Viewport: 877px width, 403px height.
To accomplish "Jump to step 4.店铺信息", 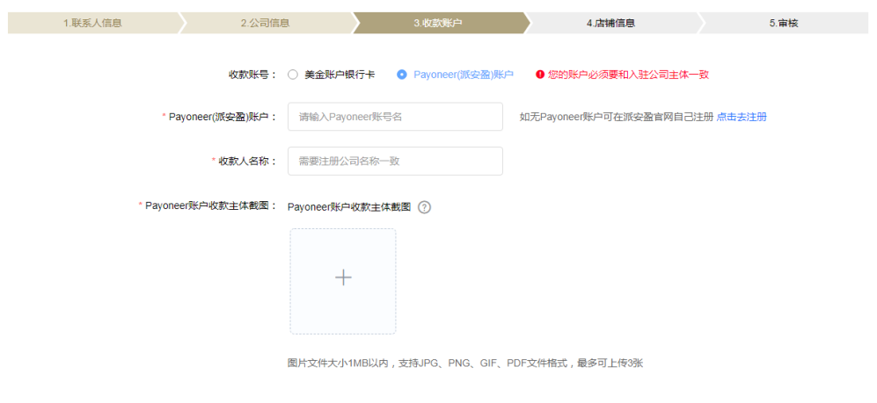I will pos(610,23).
